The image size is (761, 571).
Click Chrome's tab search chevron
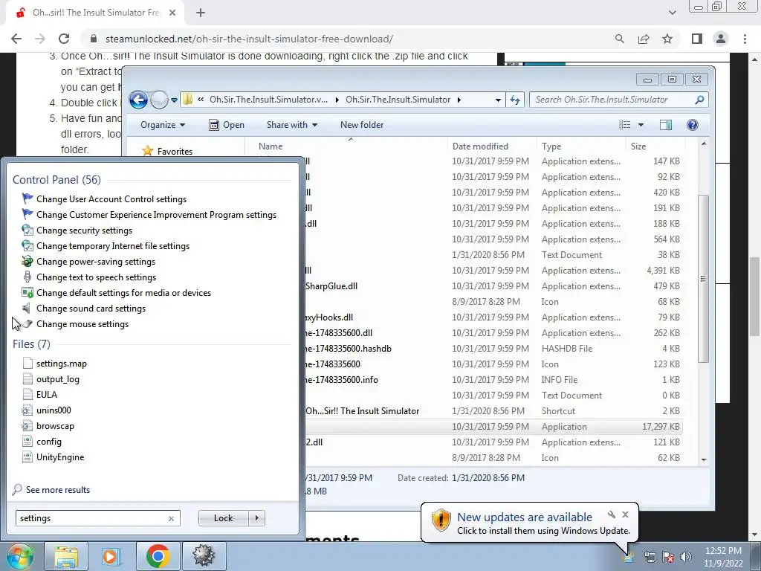click(x=672, y=13)
